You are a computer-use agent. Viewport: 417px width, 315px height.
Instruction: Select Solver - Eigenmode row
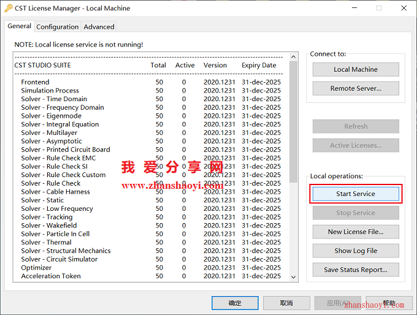click(x=151, y=116)
